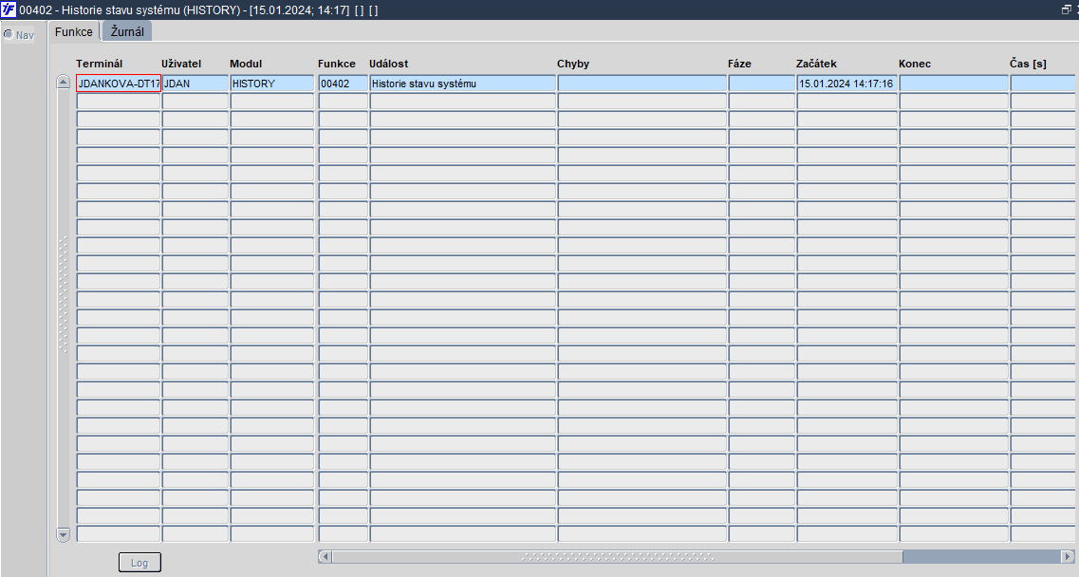
Task: Click the Konec cell in first row
Action: tap(954, 84)
